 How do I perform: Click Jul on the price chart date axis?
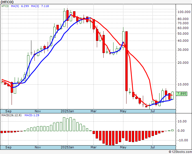pyautogui.click(x=152, y=111)
